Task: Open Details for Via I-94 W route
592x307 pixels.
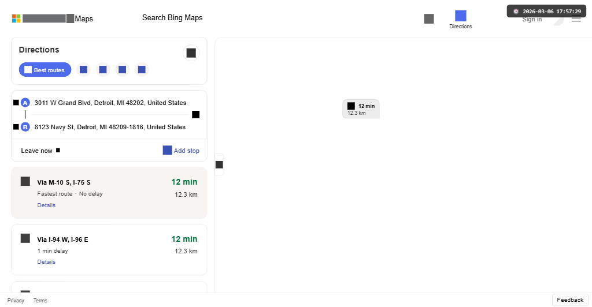Action: coord(46,262)
